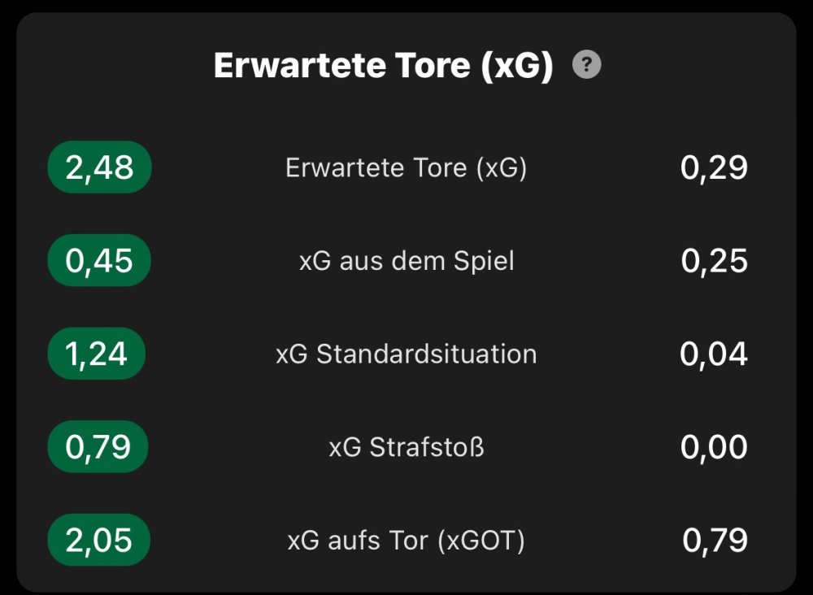The image size is (813, 595).
Task: Click the Standardsituation away xG figure
Action: [714, 354]
